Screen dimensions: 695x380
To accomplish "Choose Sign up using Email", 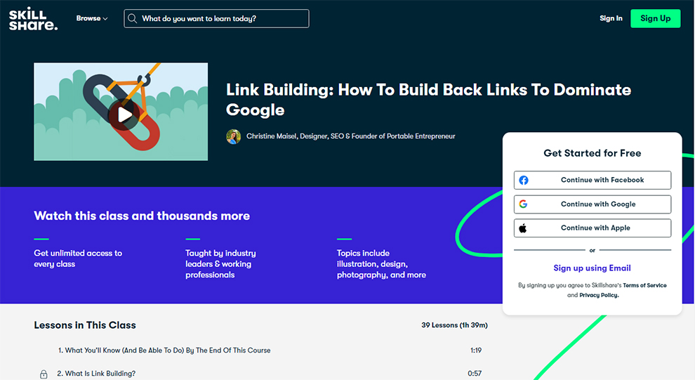I will coord(592,268).
